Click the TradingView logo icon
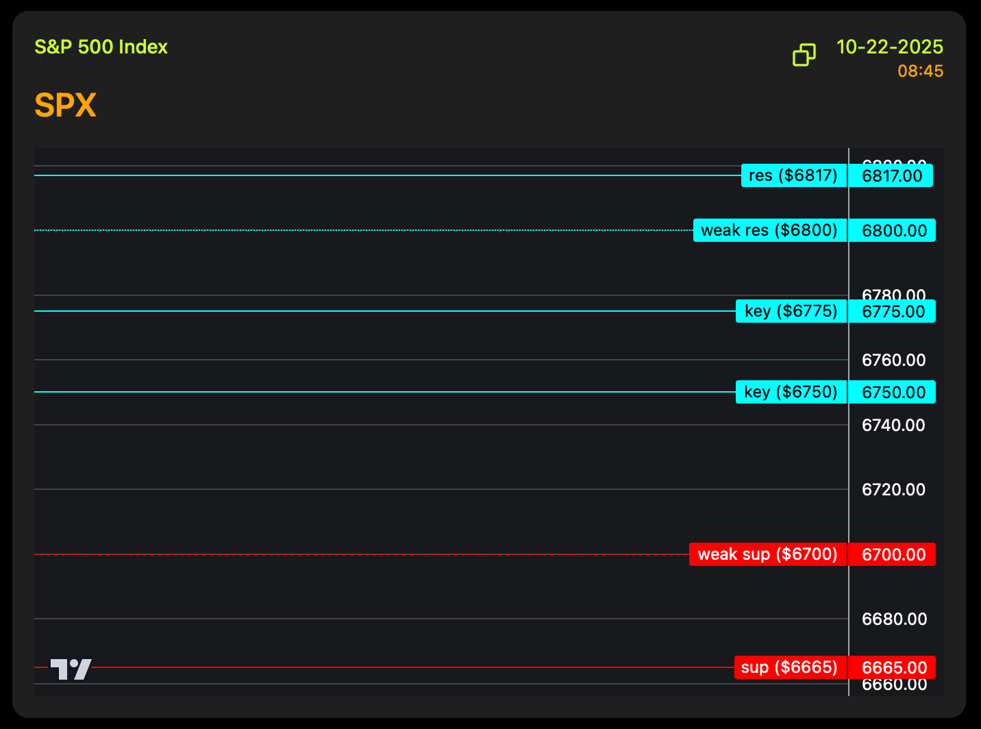Viewport: 981px width, 729px height. [x=71, y=669]
